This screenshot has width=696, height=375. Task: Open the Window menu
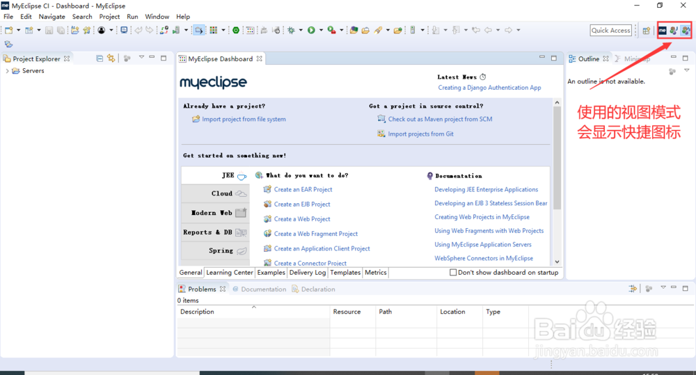(157, 17)
